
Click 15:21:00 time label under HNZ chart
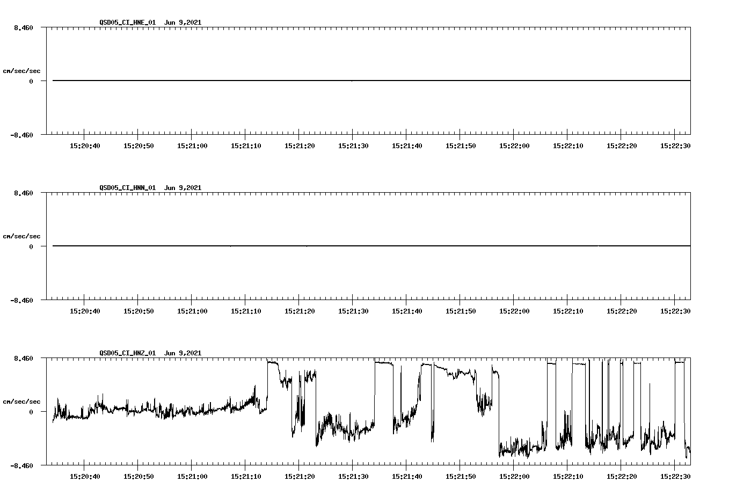pos(192,476)
